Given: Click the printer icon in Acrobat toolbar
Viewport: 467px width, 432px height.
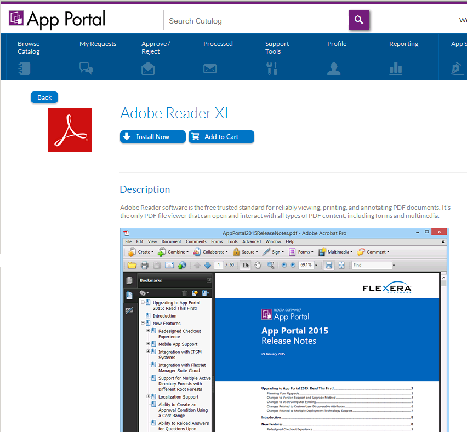Looking at the screenshot, I should pos(145,266).
